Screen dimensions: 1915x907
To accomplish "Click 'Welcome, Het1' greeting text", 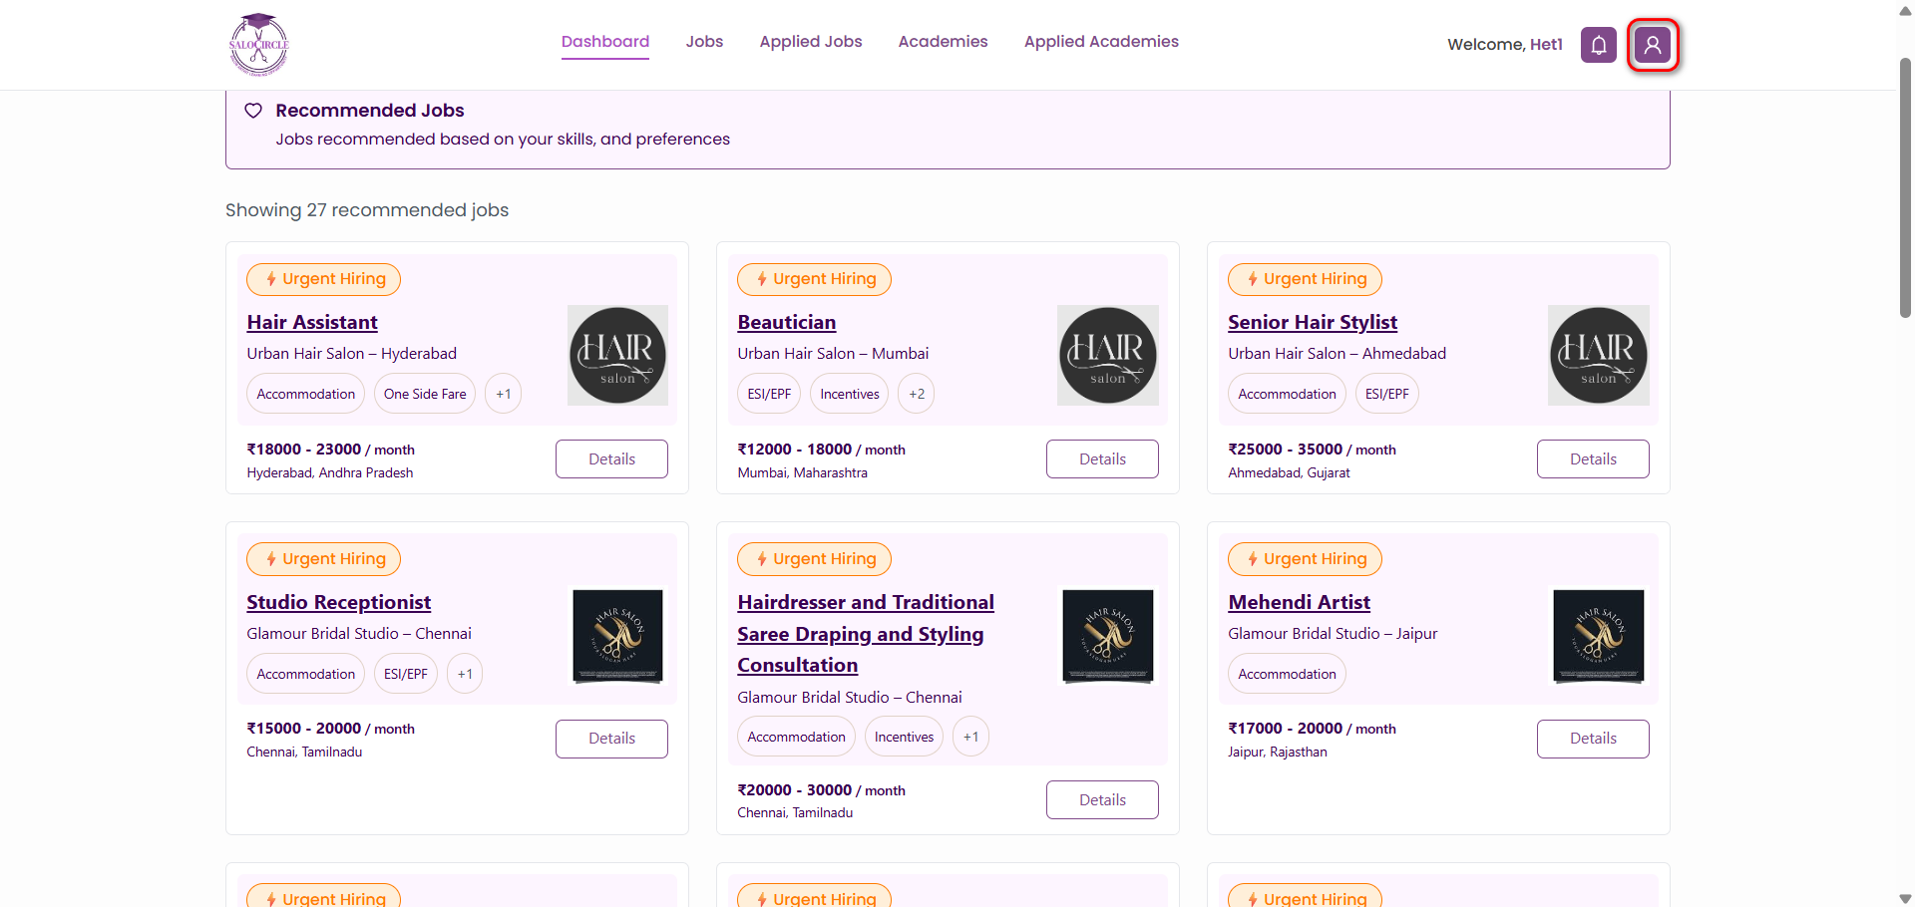I will [1505, 45].
